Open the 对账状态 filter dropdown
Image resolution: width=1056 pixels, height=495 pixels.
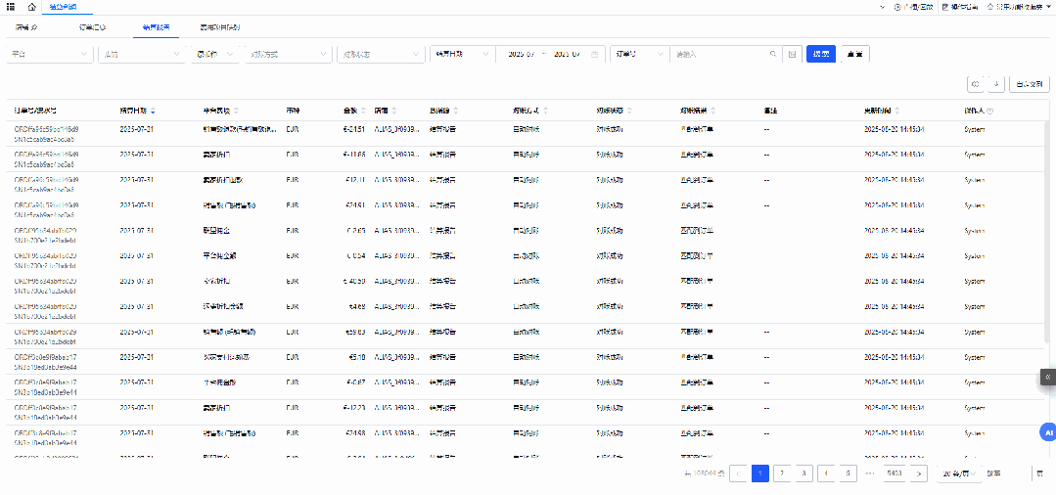[381, 55]
